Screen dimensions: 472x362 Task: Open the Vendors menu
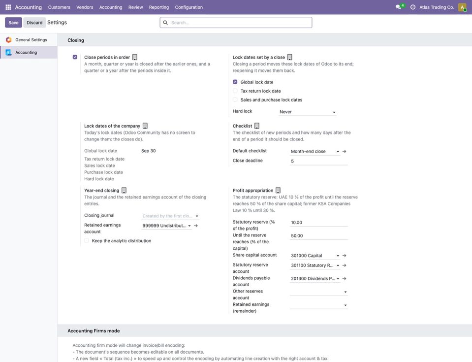[x=85, y=7]
